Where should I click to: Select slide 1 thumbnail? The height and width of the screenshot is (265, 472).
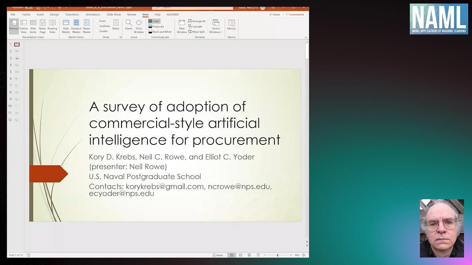click(x=17, y=44)
